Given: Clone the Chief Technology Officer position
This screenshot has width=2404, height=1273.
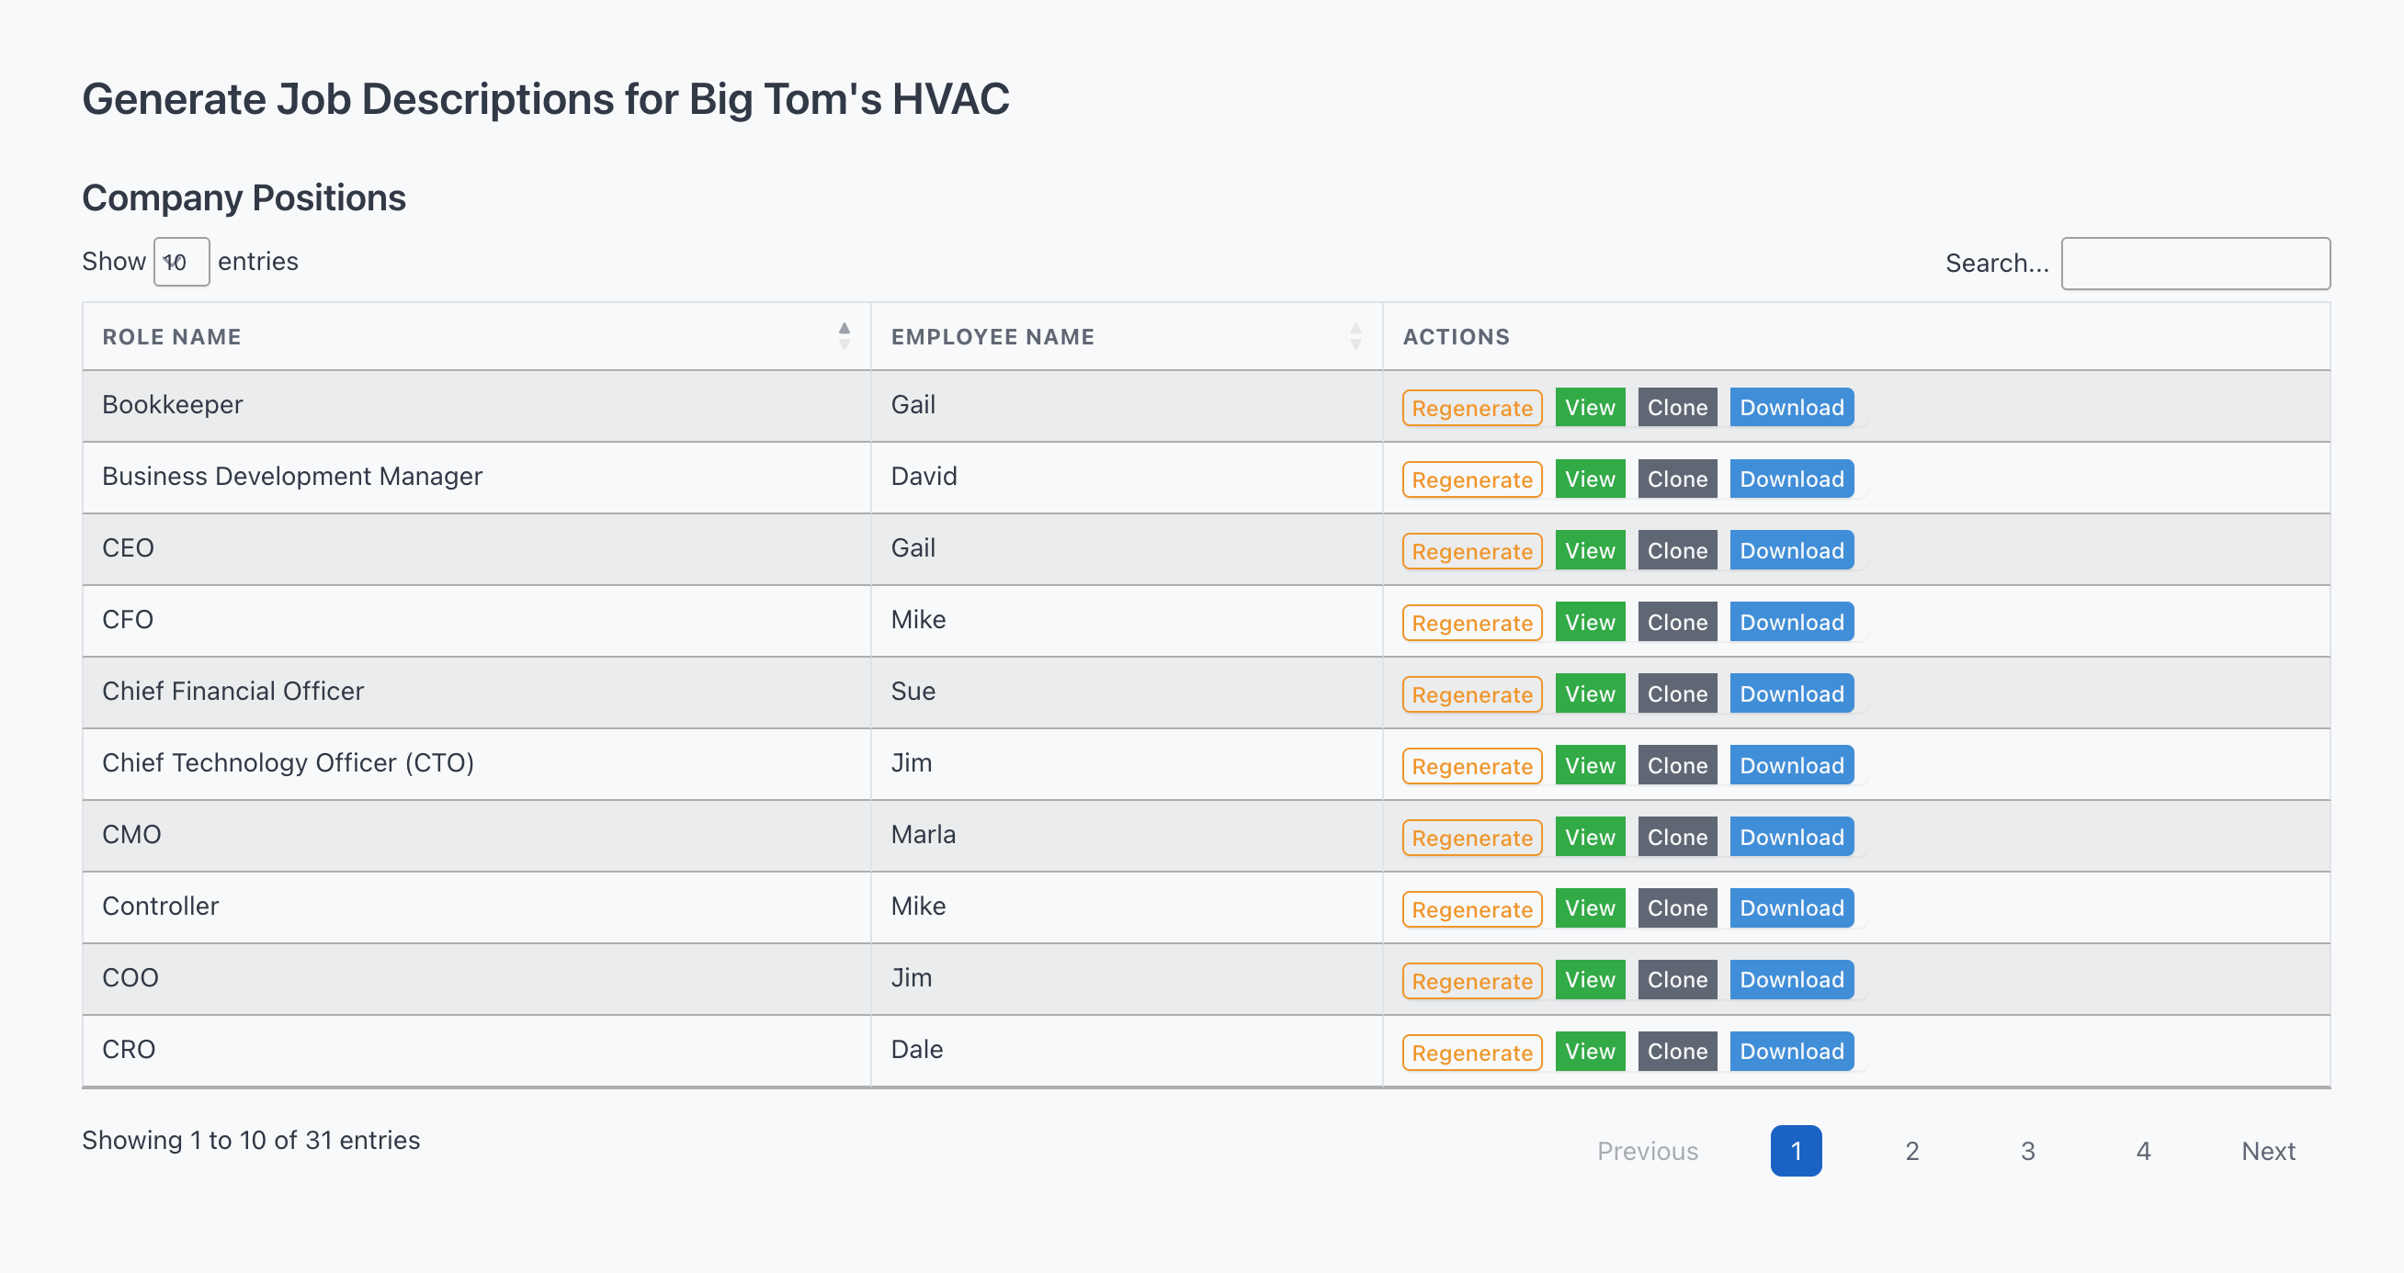Looking at the screenshot, I should [1677, 766].
